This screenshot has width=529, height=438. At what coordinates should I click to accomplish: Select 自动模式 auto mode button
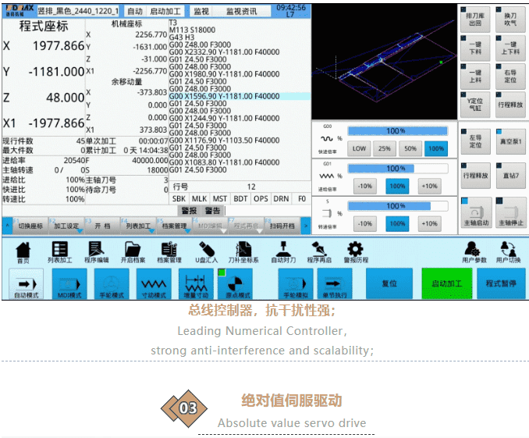(x=27, y=284)
